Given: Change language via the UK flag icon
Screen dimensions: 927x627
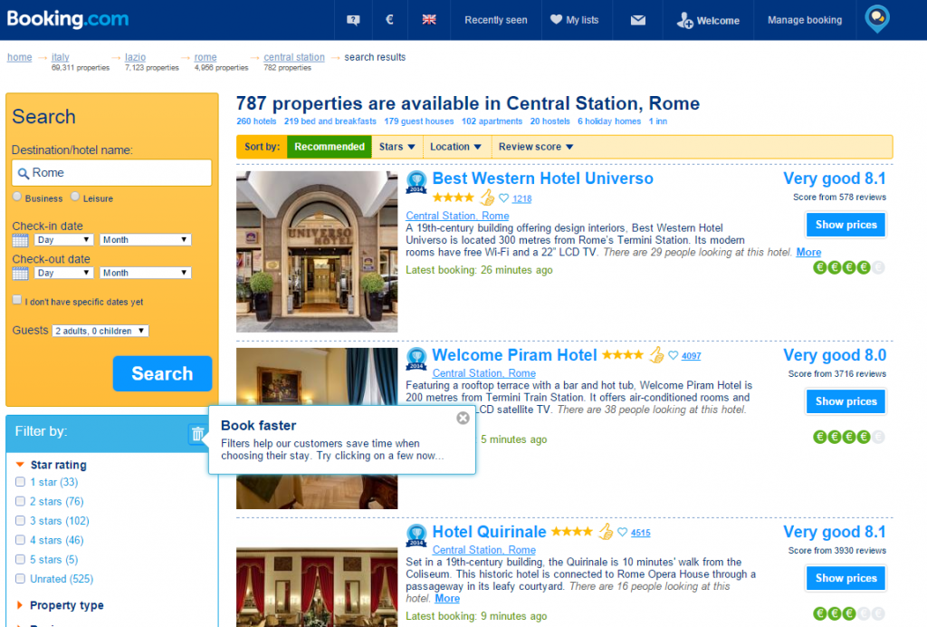Looking at the screenshot, I should tap(429, 20).
